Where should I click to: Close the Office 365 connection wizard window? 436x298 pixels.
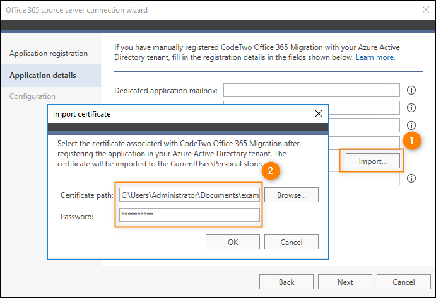426,9
